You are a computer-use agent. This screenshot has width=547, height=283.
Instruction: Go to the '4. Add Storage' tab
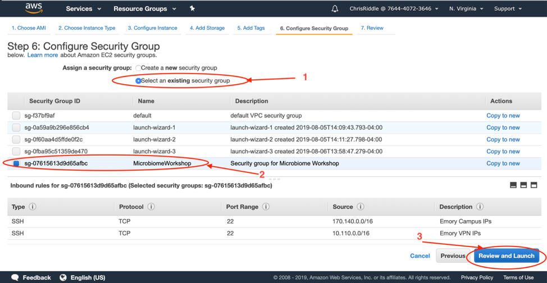[x=207, y=28]
